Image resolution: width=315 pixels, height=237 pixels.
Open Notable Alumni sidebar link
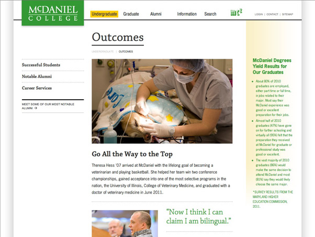coord(37,77)
